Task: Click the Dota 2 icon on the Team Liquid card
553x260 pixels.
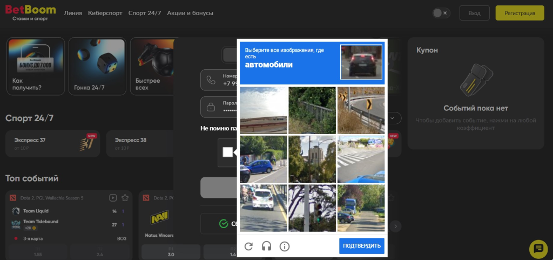Action: (13, 197)
